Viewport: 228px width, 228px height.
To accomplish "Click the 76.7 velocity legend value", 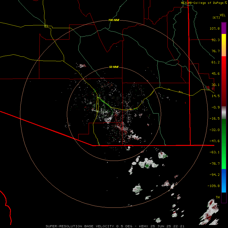I will 216,51.
